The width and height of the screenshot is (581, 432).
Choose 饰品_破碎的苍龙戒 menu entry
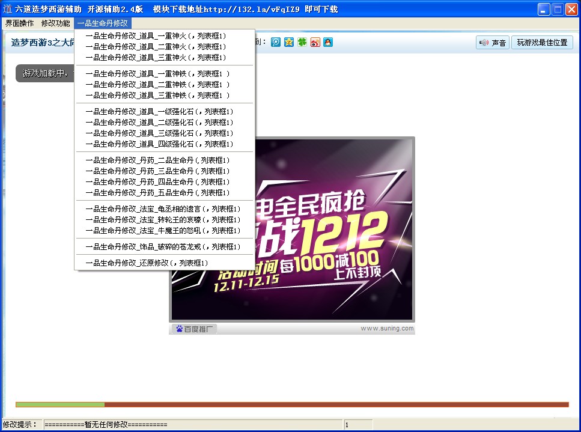click(163, 247)
